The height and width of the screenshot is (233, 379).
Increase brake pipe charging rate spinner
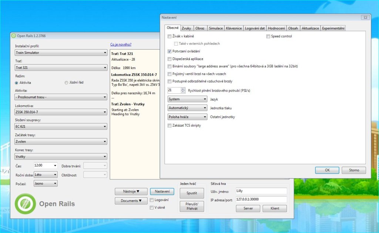(183, 89)
